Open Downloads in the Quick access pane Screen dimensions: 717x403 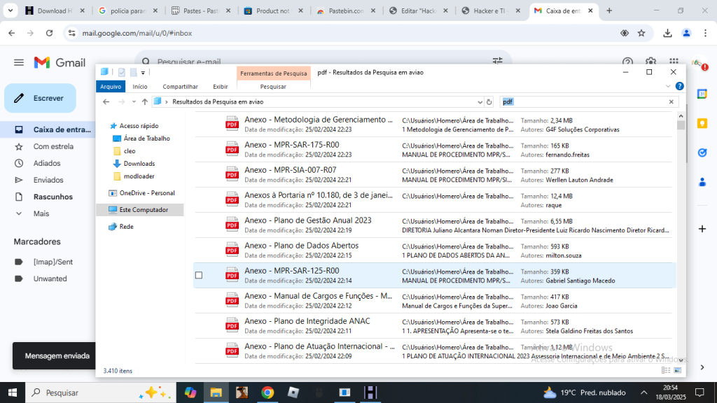139,164
